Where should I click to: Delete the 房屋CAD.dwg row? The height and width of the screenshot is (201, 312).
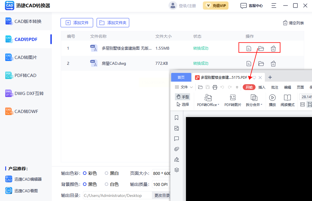[273, 64]
